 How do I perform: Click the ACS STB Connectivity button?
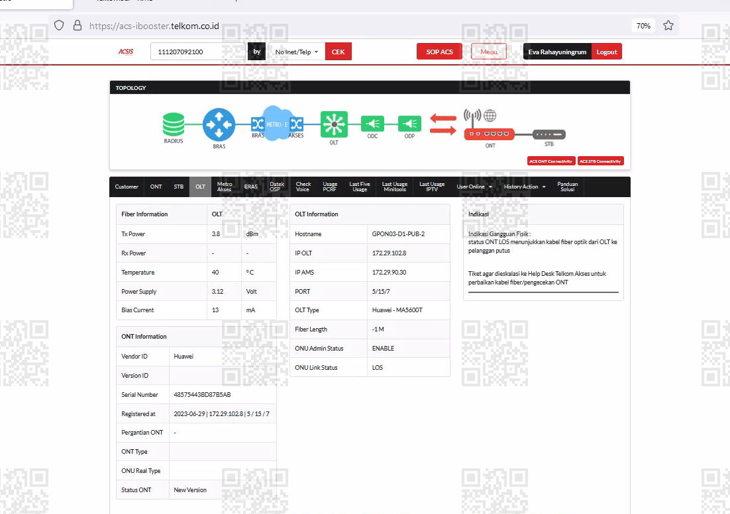pyautogui.click(x=600, y=161)
